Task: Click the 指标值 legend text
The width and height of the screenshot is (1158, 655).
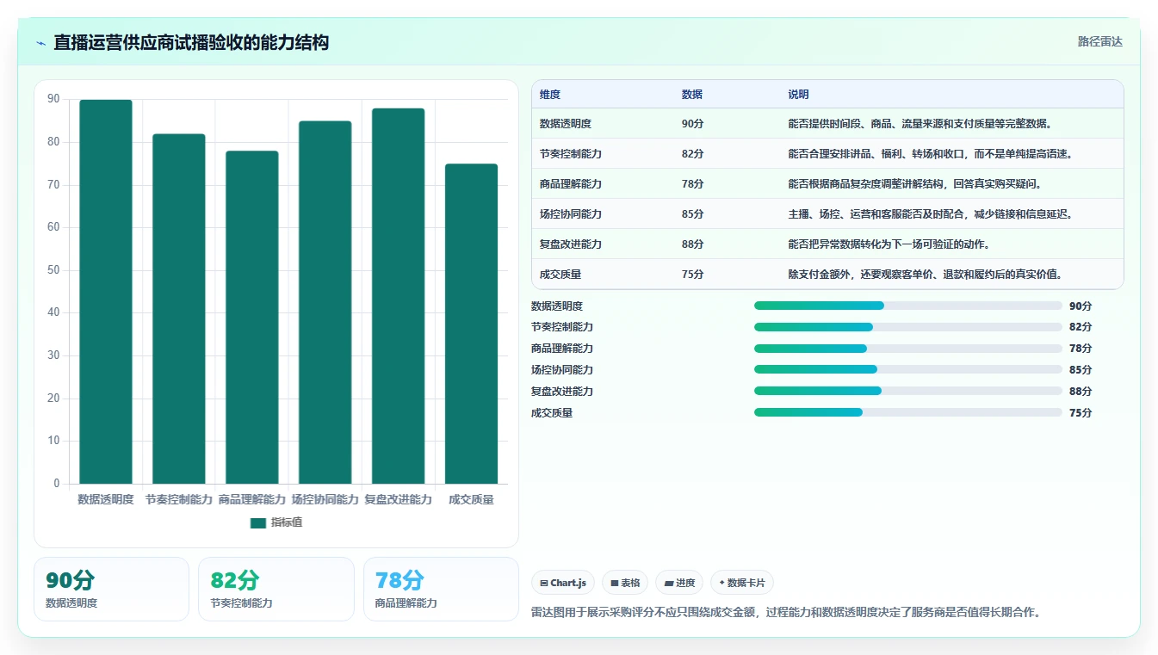Action: pos(287,523)
